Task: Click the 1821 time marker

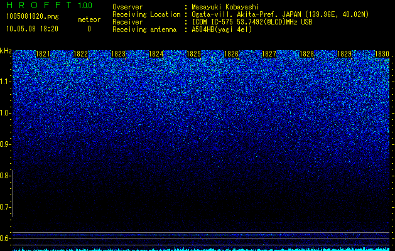Action: click(43, 54)
